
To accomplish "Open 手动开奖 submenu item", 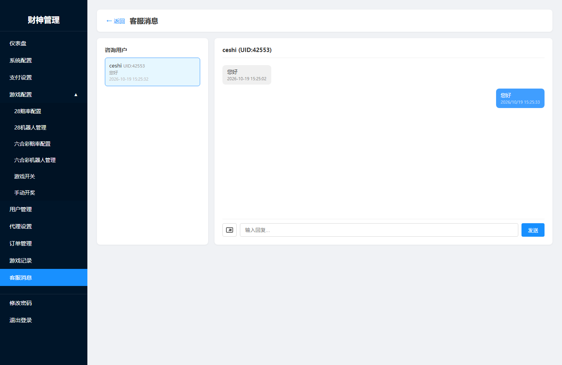I will 44,193.
